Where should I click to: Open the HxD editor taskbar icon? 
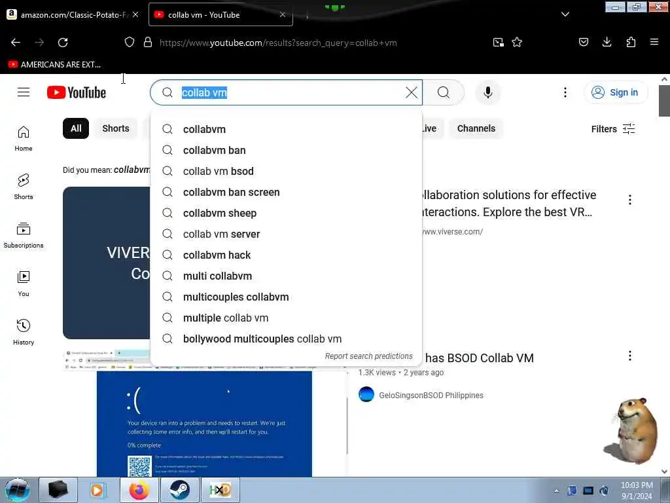220,490
